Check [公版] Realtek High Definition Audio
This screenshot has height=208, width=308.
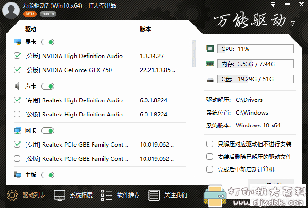[17, 114]
